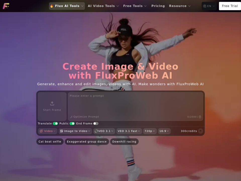Click the FluxProWeb logo icon
Viewport: 241px width, 181px height.
pyautogui.click(x=6, y=6)
